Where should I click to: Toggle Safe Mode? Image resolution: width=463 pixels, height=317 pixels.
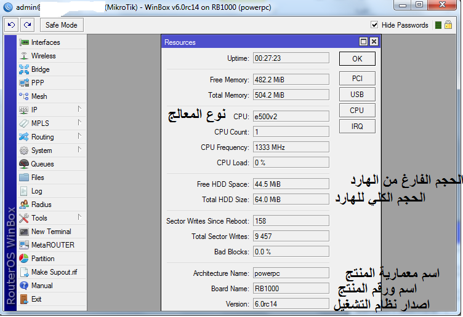pyautogui.click(x=62, y=25)
